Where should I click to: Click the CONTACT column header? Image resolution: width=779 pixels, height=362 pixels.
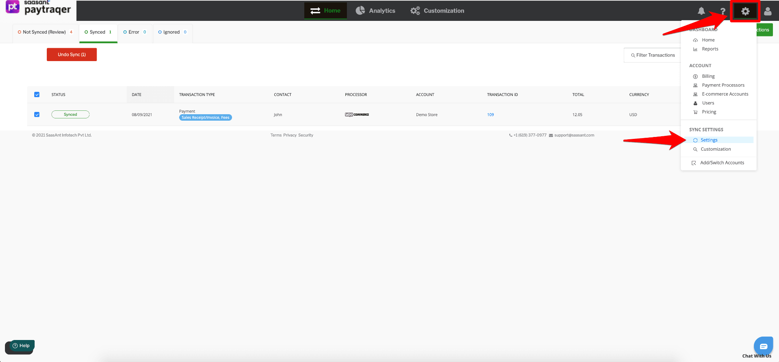pyautogui.click(x=283, y=94)
